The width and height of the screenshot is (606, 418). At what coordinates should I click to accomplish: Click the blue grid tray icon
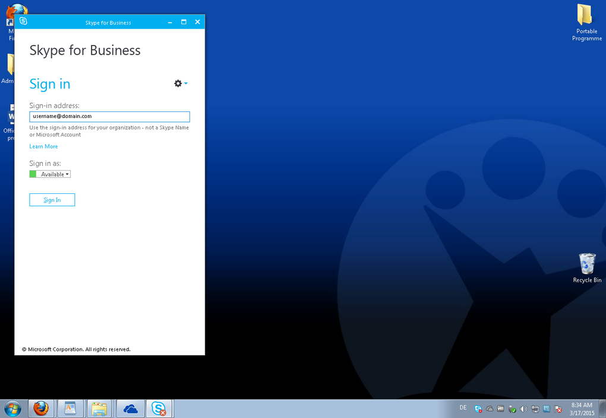point(547,409)
